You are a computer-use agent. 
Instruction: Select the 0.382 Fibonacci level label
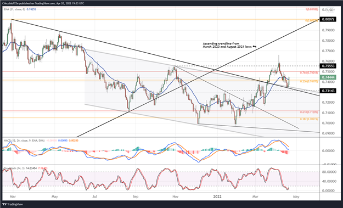tap(309, 119)
